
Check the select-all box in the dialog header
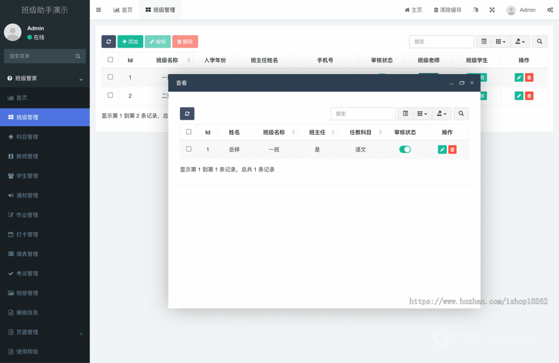coord(189,132)
